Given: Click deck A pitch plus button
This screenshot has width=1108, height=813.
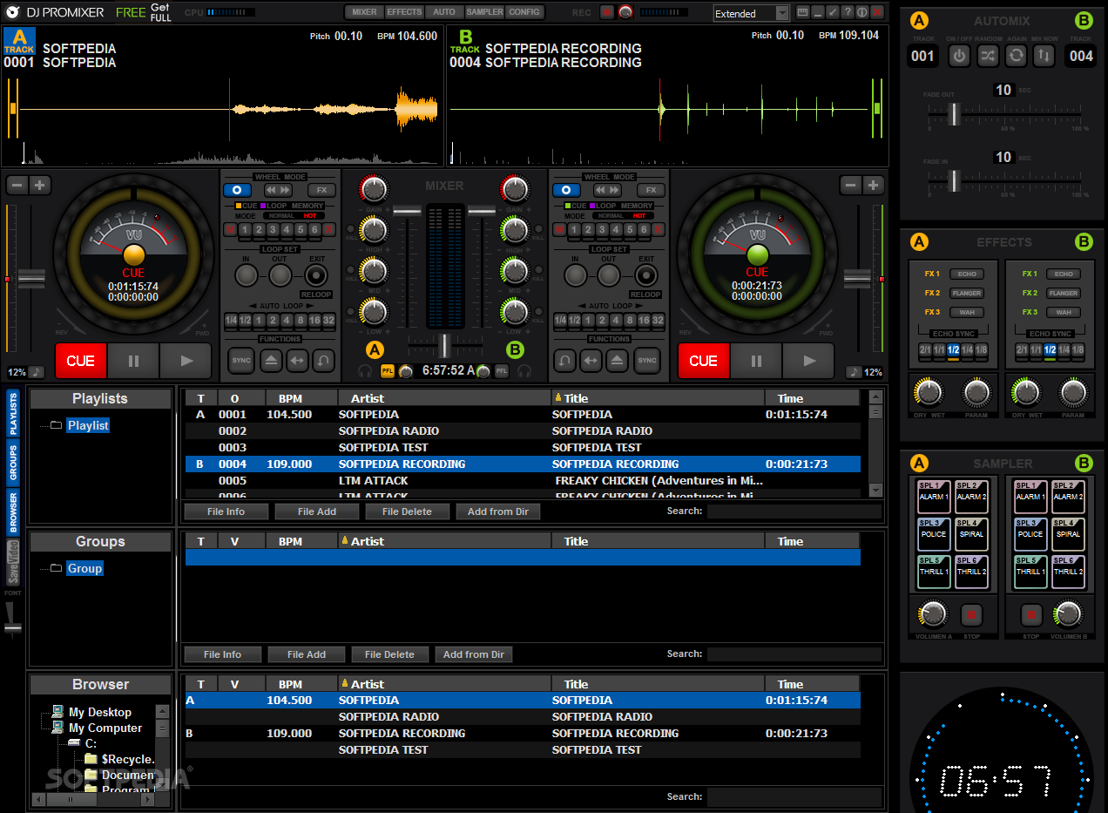Looking at the screenshot, I should pos(40,185).
